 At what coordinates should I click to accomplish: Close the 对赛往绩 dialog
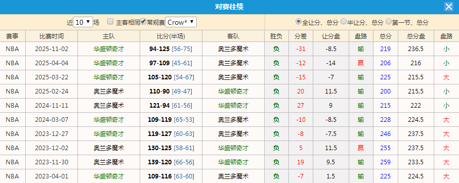click(x=449, y=7)
